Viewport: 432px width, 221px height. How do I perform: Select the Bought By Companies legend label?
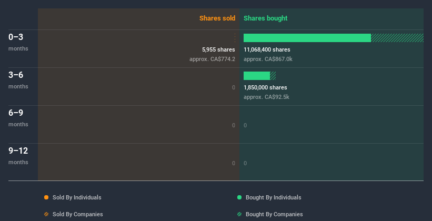[x=274, y=214]
